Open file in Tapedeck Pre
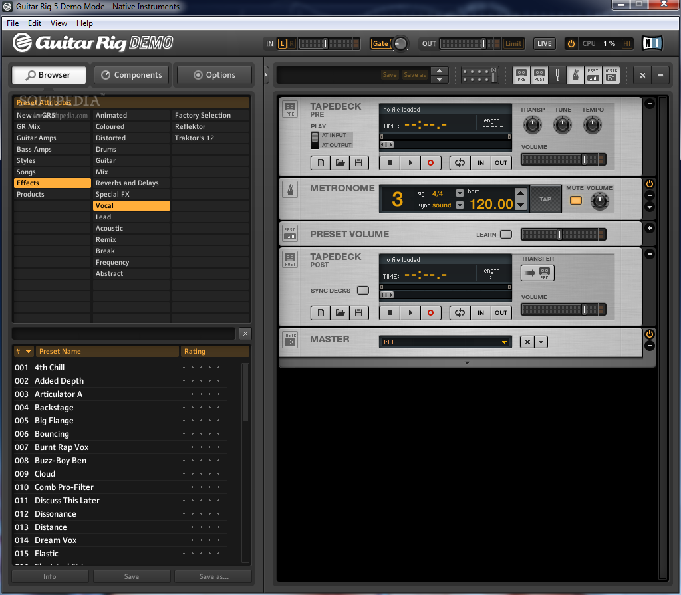 340,162
